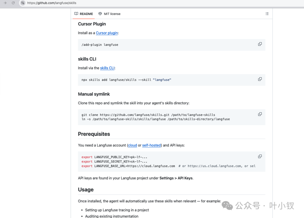Click 'Auditing existing instrumentation' bullet
The width and height of the screenshot is (304, 218).
[112, 216]
